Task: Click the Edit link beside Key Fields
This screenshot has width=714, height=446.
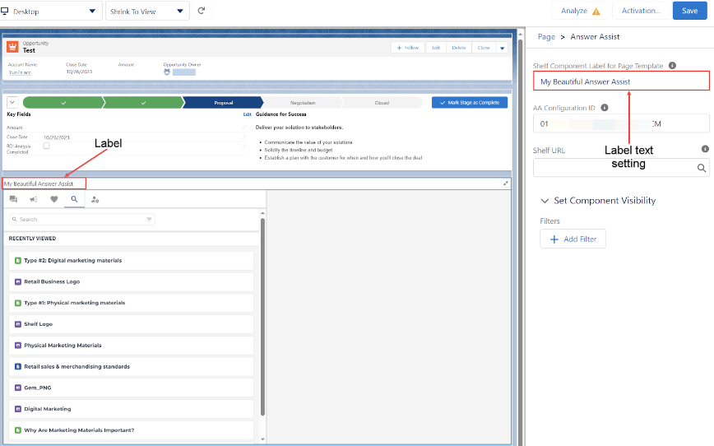Action: 247,114
